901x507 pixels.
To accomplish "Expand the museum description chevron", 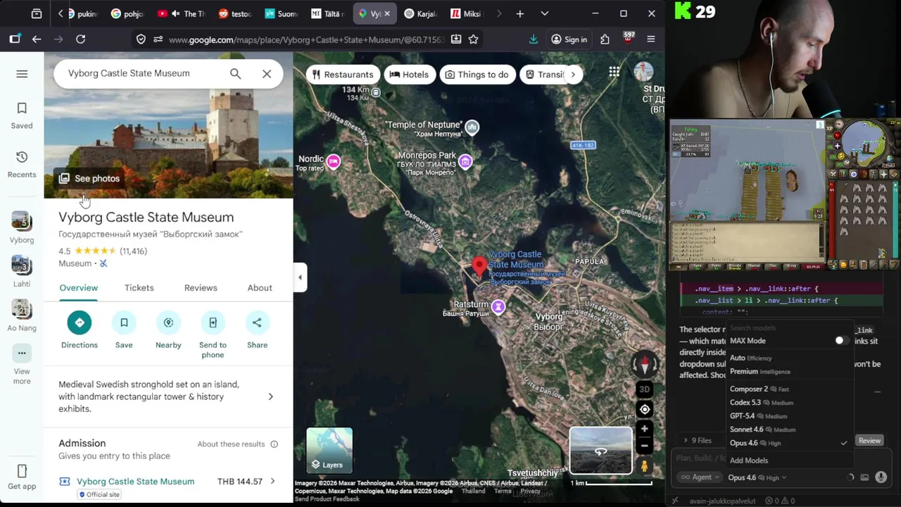I will pos(270,396).
